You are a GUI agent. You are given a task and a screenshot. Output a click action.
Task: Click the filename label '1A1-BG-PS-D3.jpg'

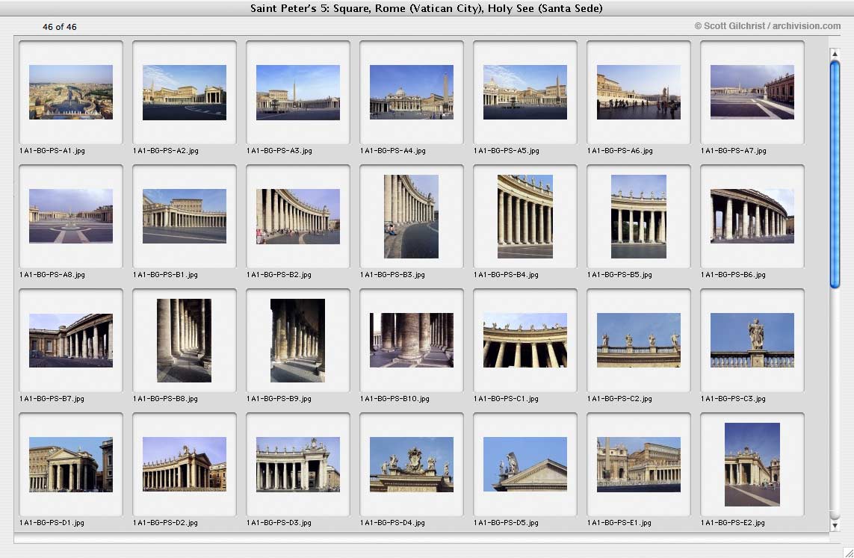pos(279,523)
